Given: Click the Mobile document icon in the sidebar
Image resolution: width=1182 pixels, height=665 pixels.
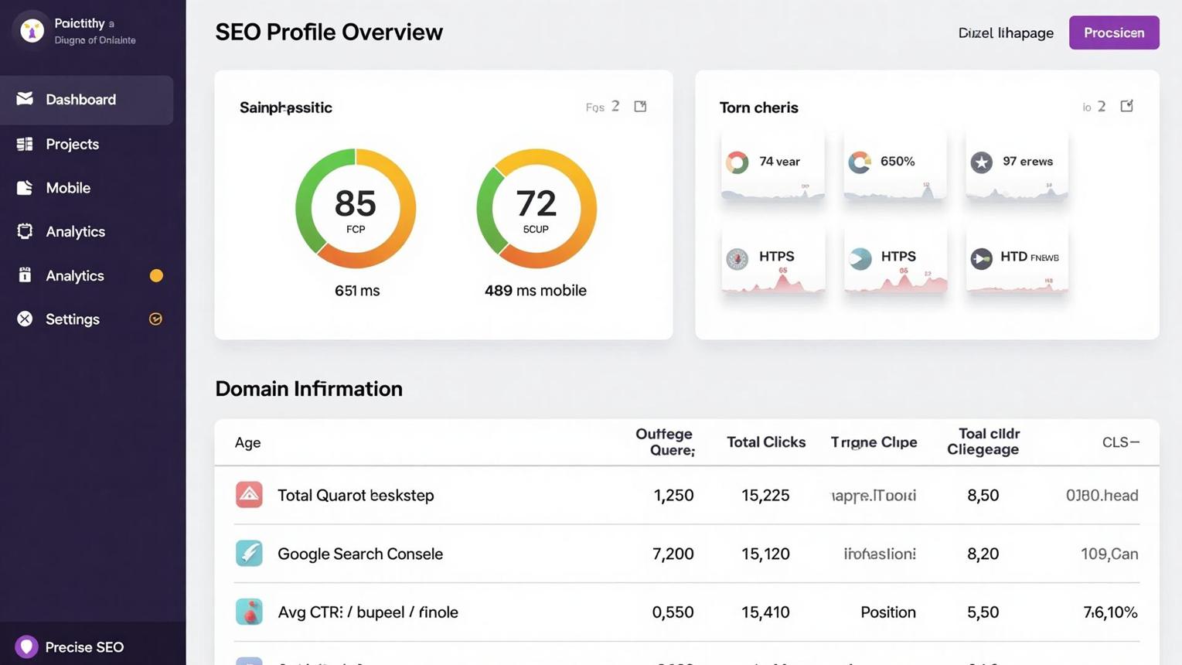Looking at the screenshot, I should point(25,187).
